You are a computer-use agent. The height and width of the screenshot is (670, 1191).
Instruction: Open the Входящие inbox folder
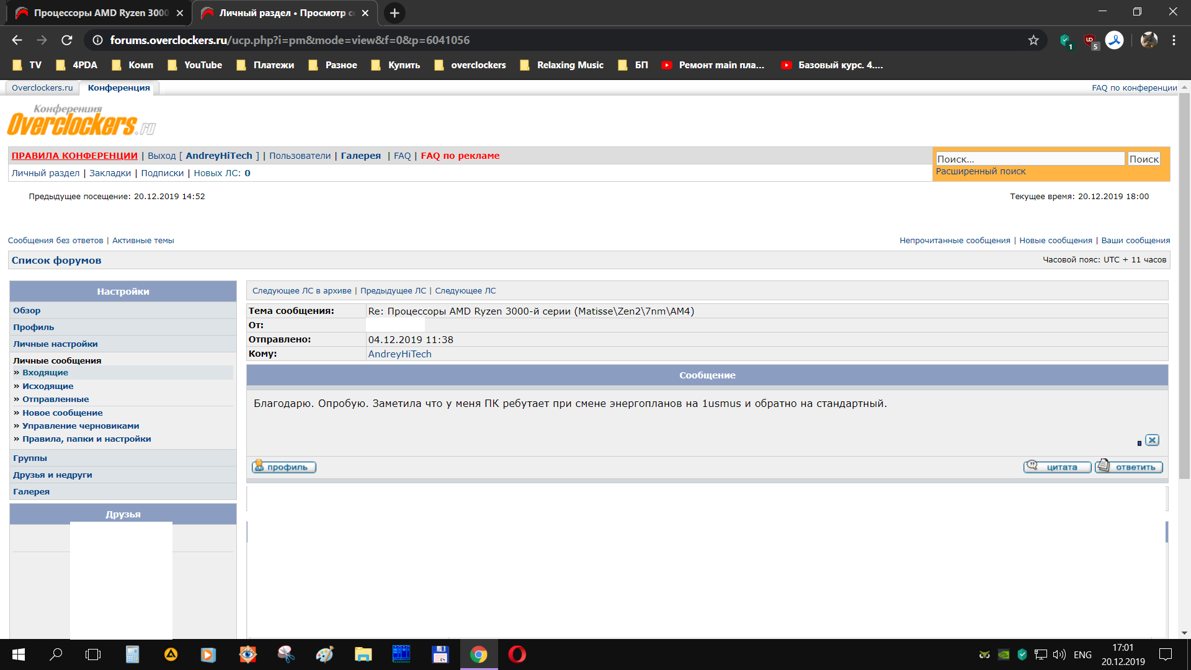click(x=45, y=373)
